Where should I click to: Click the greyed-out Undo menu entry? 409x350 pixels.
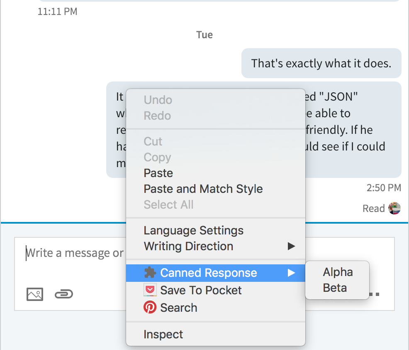coord(158,100)
